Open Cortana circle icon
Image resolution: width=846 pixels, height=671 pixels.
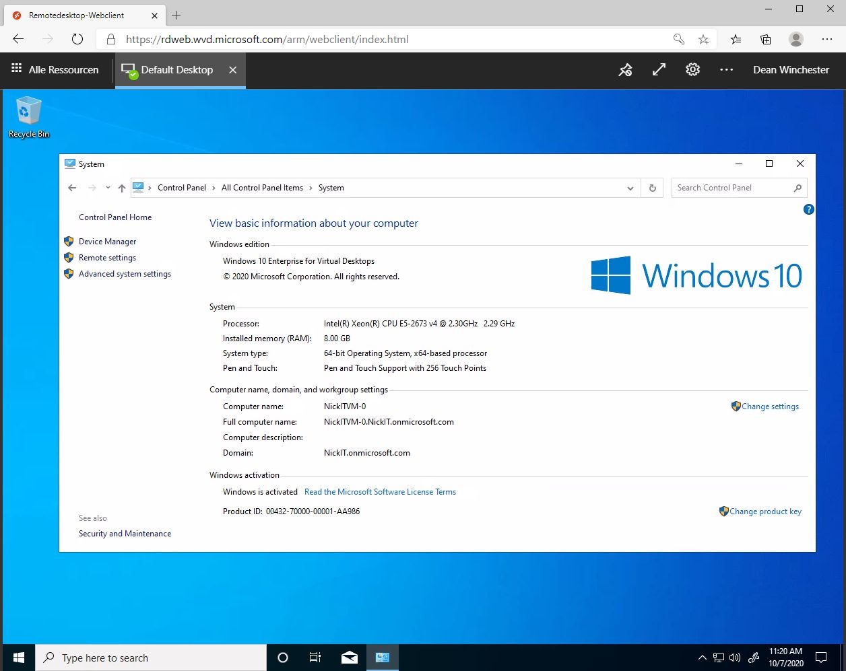[283, 658]
